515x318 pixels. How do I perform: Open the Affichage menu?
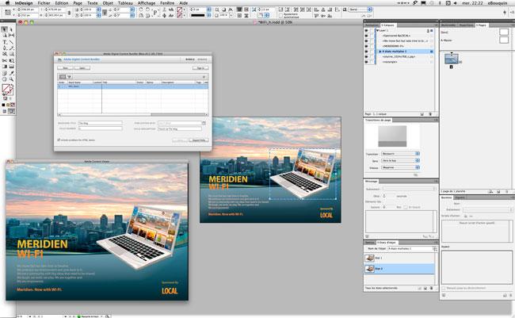pyautogui.click(x=146, y=3)
